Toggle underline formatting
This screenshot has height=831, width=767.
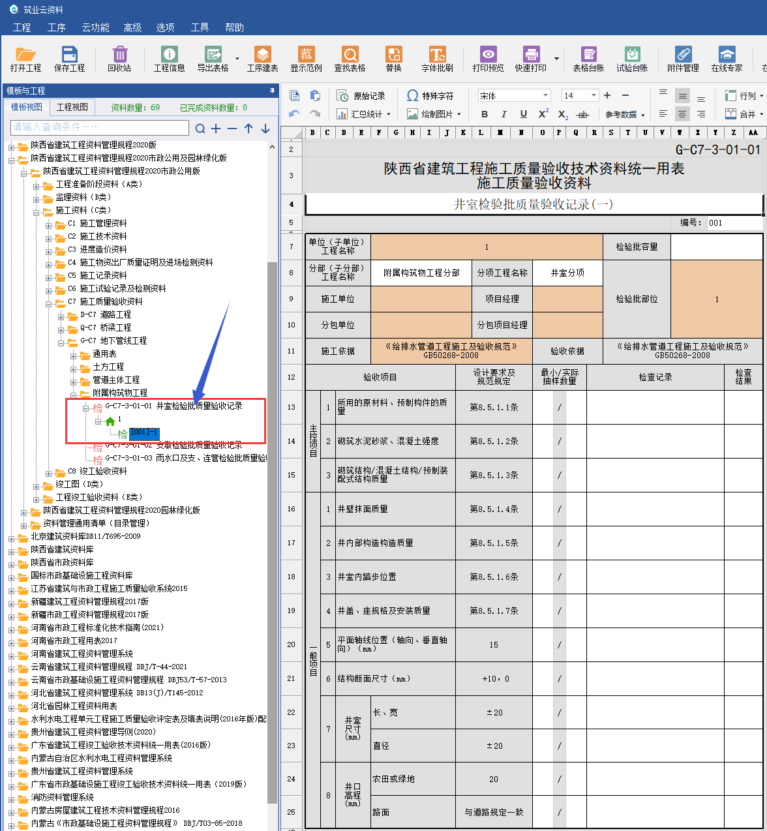[523, 114]
